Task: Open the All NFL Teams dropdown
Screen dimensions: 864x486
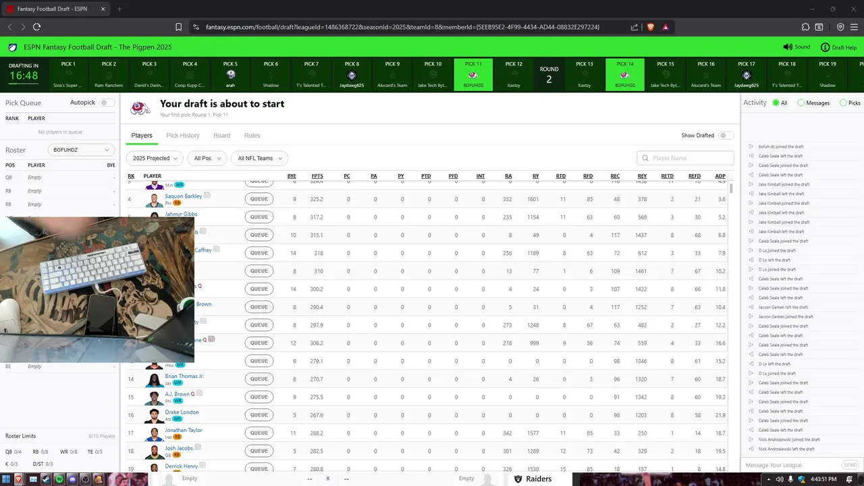Action: click(259, 158)
